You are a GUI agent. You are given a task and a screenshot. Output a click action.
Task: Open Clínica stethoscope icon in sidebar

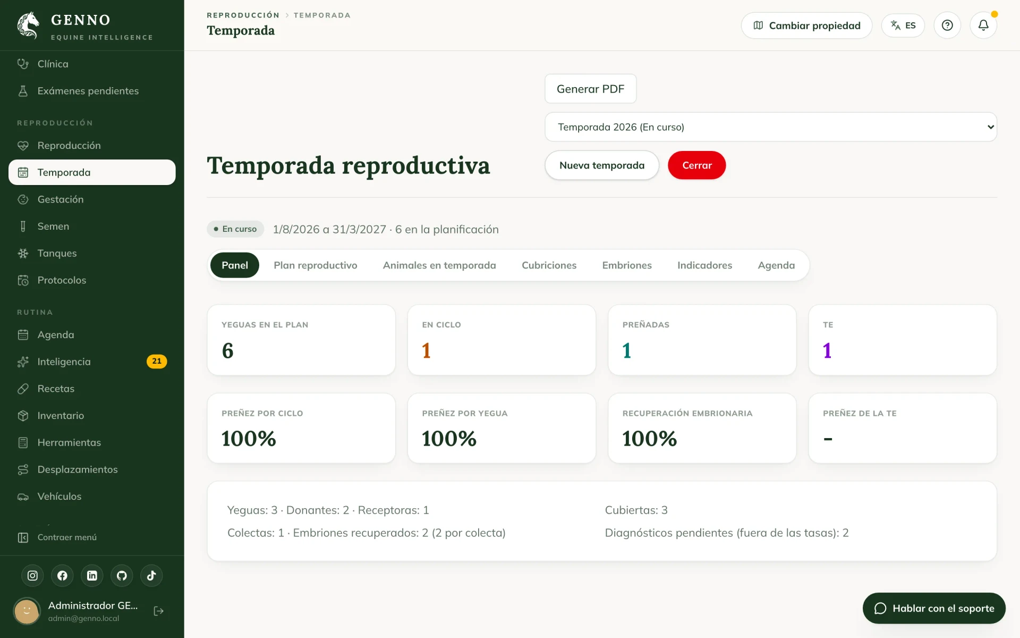tap(23, 64)
